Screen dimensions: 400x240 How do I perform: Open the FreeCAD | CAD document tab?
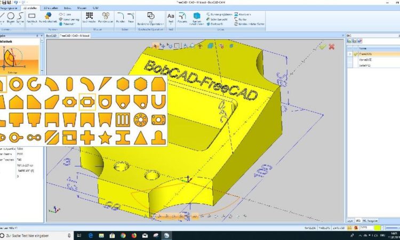74,36
